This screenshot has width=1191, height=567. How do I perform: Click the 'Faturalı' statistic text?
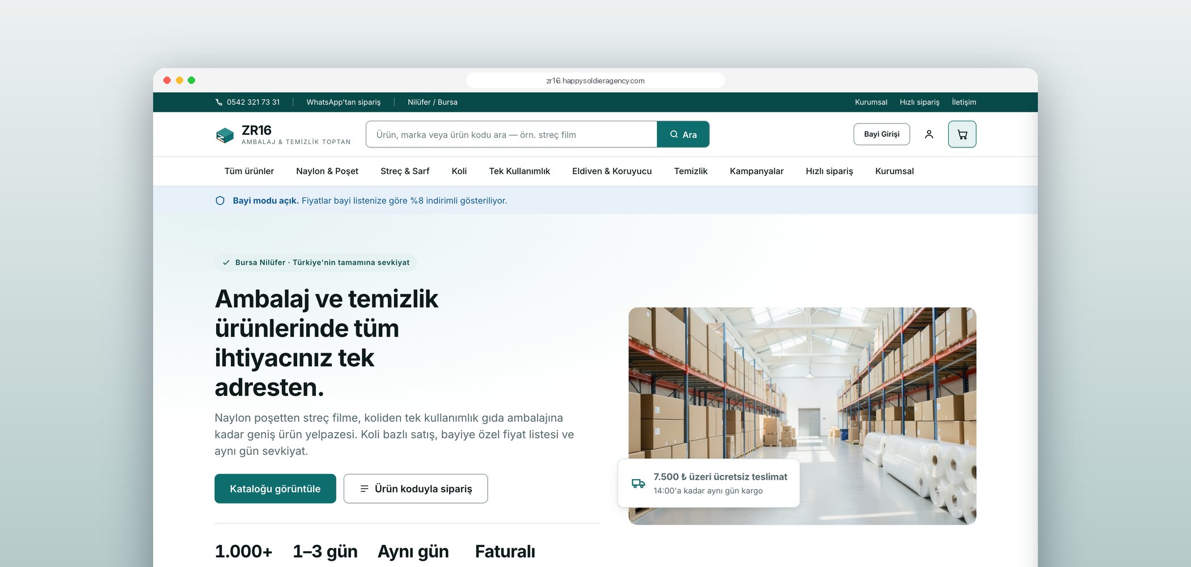tap(505, 551)
